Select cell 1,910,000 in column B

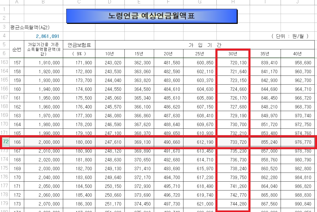pyautogui.click(x=43, y=63)
